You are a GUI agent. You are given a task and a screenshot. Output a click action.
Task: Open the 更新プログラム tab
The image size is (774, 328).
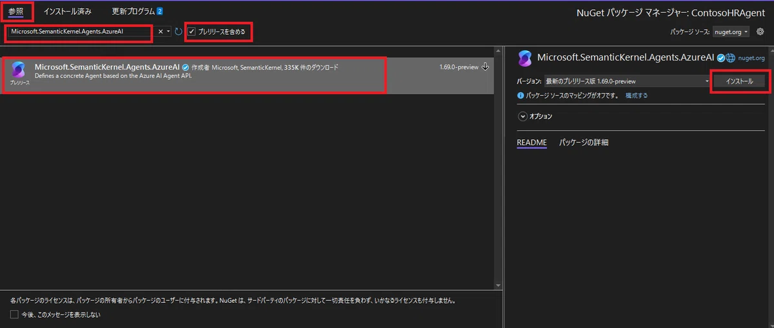[132, 12]
